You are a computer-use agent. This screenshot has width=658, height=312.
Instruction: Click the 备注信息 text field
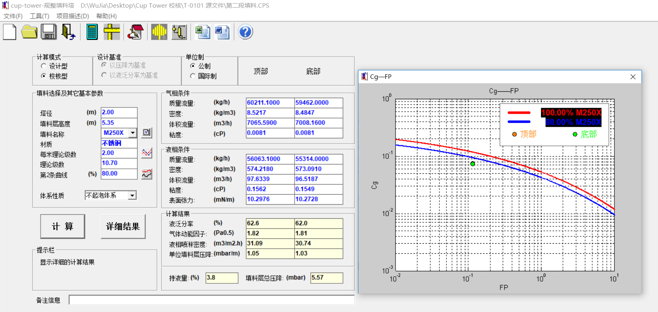(x=212, y=300)
